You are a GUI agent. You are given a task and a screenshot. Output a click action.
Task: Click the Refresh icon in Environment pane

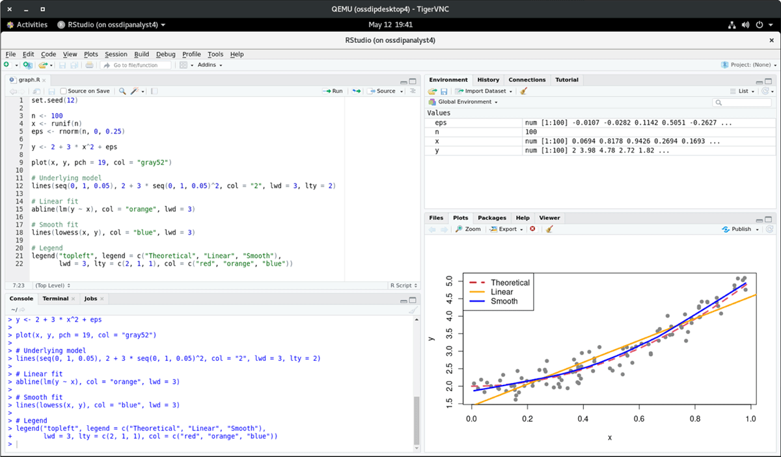click(x=766, y=92)
